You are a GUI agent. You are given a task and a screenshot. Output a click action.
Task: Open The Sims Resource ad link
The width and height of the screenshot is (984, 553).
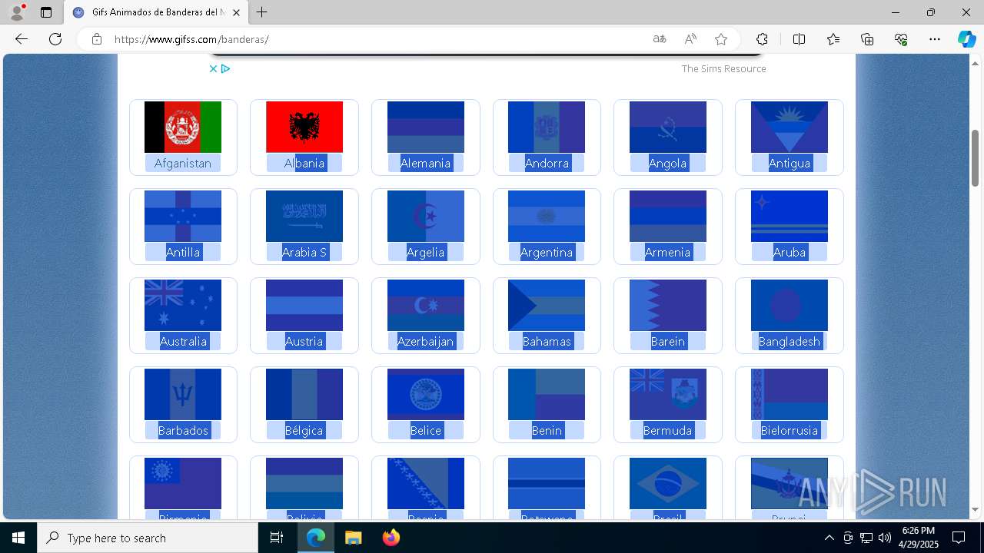coord(723,68)
